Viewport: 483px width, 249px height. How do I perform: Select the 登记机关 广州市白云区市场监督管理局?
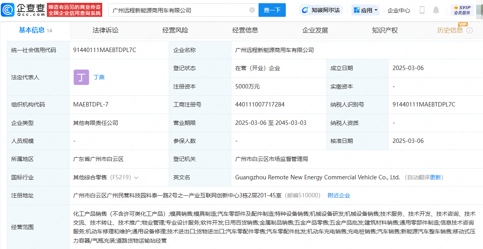pos(271,159)
